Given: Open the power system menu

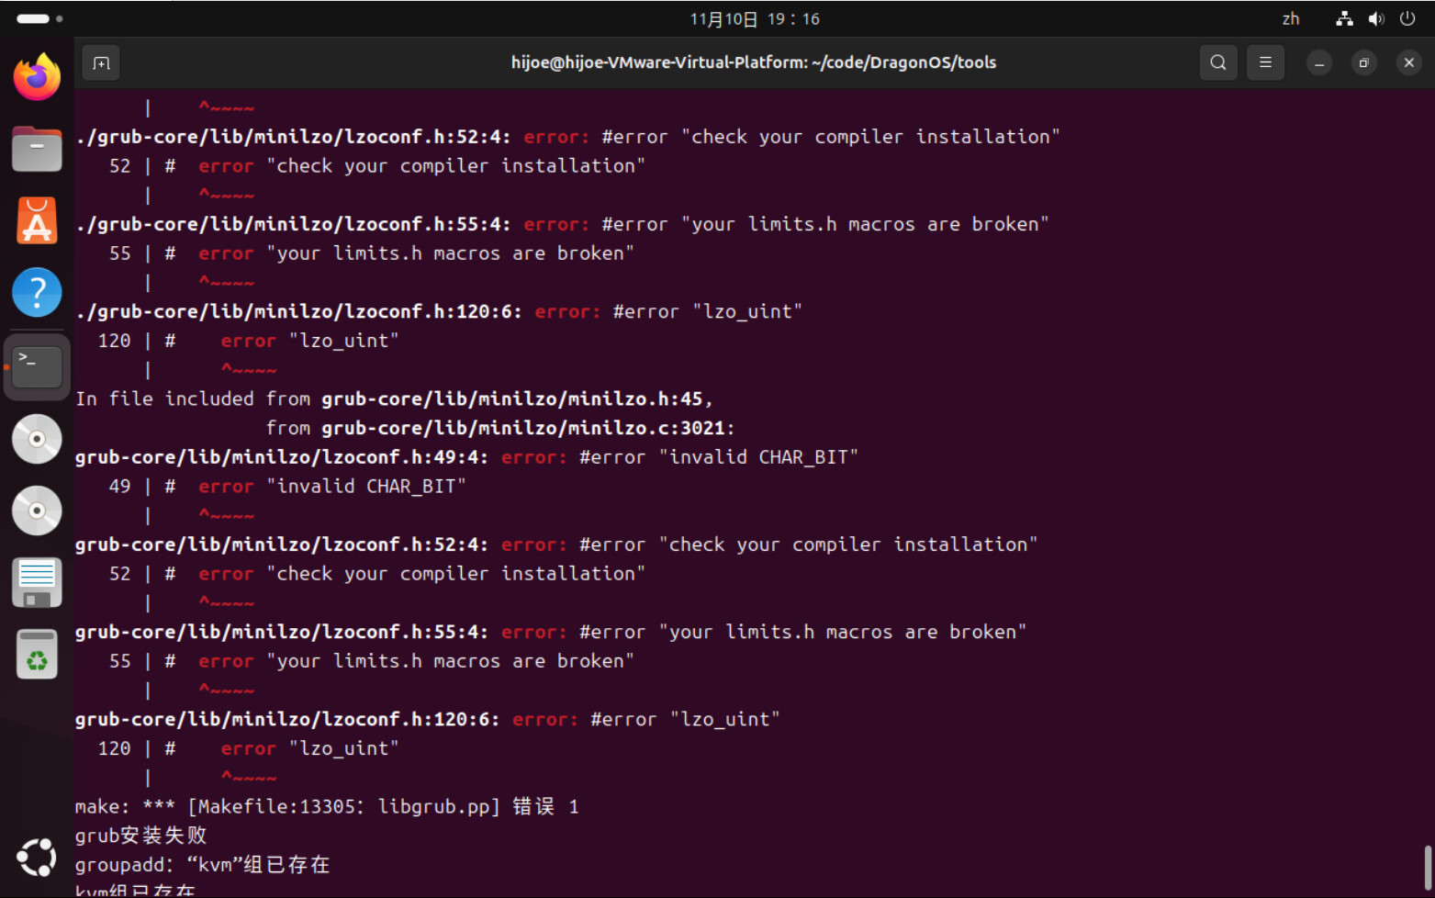Looking at the screenshot, I should point(1407,19).
